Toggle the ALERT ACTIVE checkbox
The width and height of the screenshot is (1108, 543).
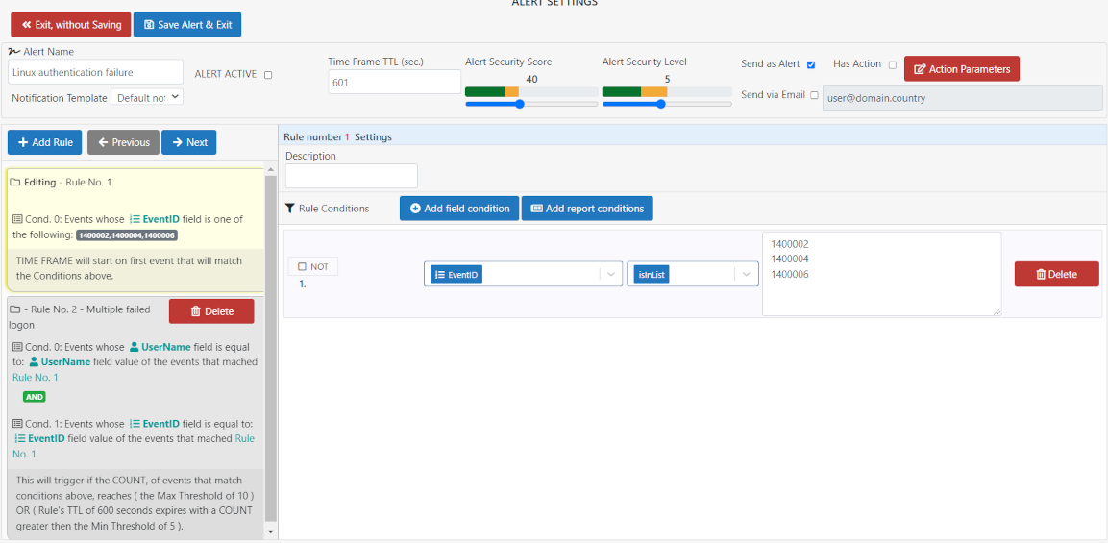268,75
